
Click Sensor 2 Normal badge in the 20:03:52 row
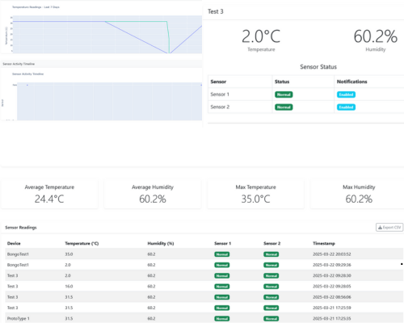pos(271,254)
